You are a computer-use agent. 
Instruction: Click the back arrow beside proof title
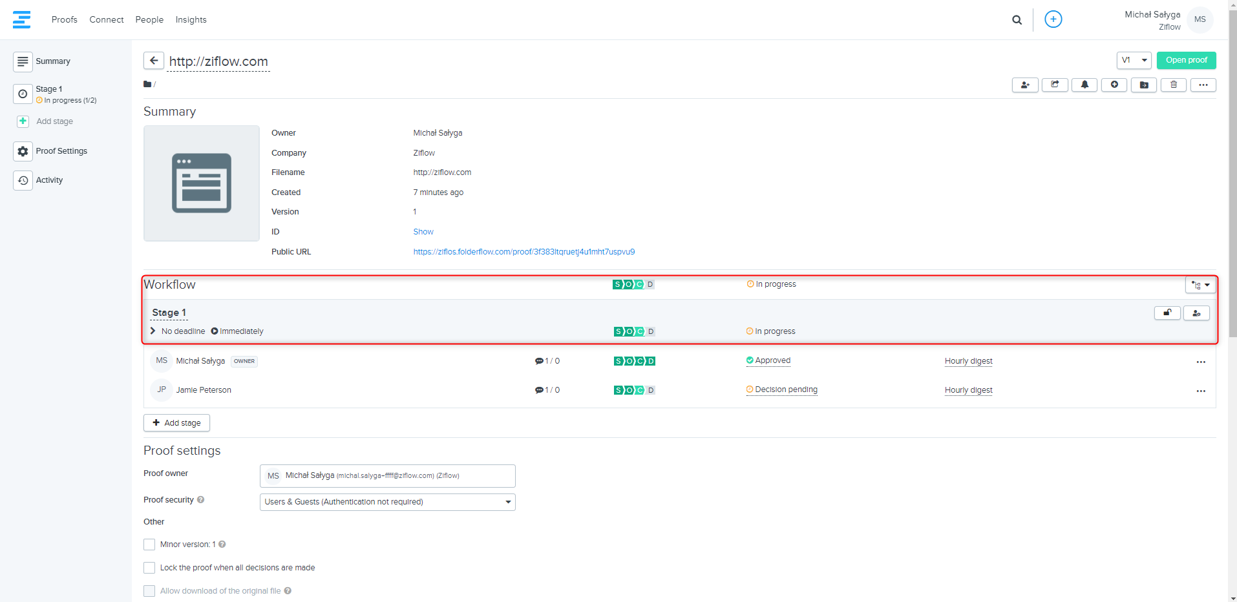point(153,61)
